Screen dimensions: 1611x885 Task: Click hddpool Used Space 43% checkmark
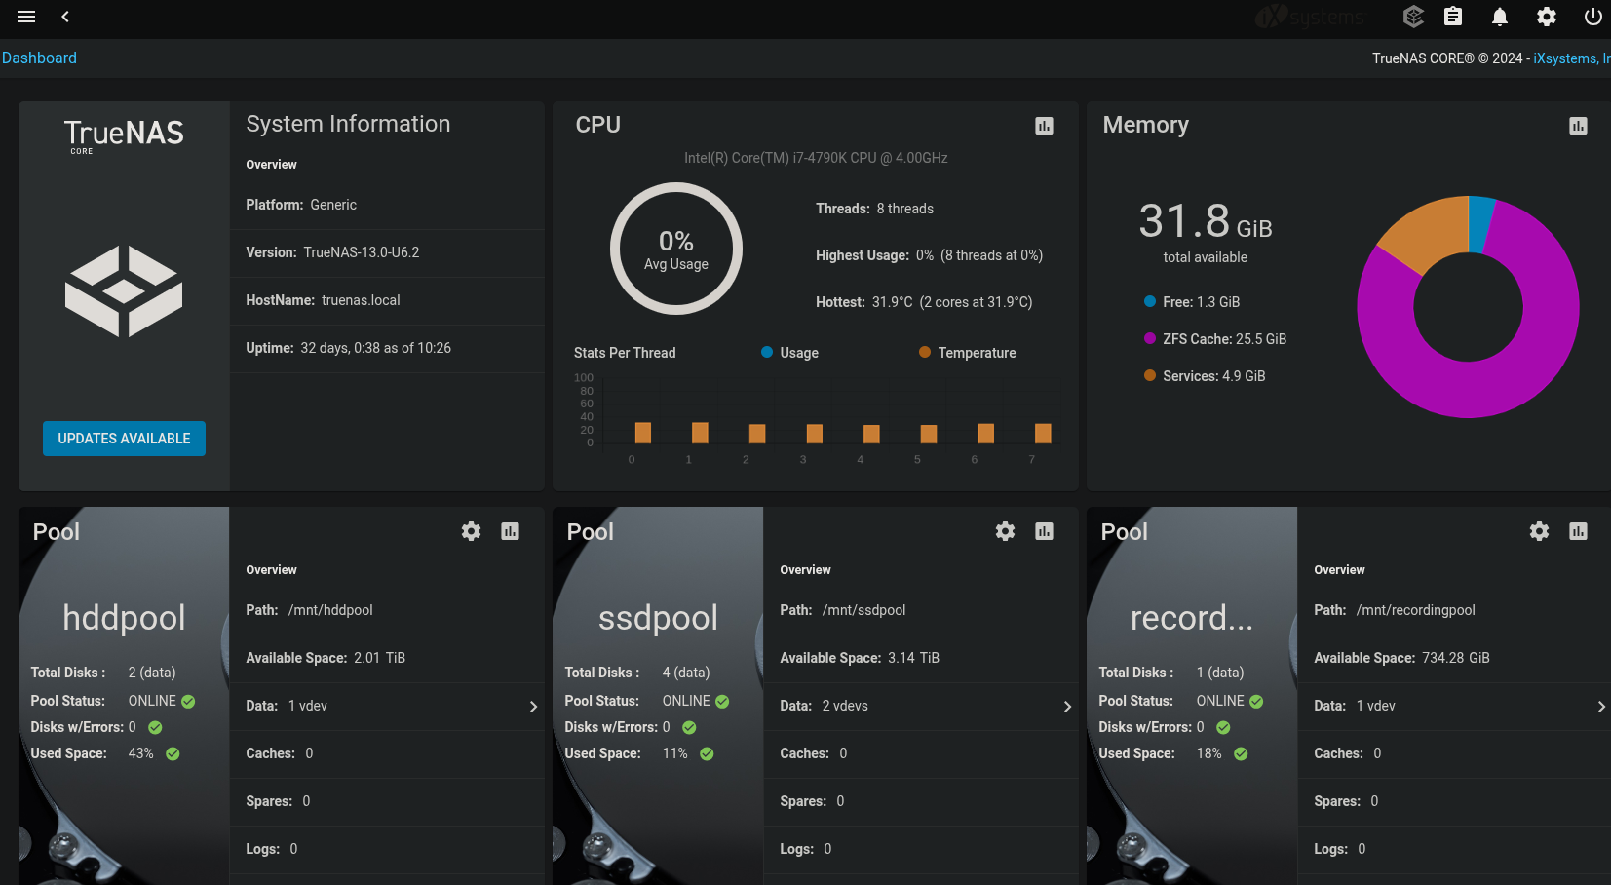coord(173,754)
